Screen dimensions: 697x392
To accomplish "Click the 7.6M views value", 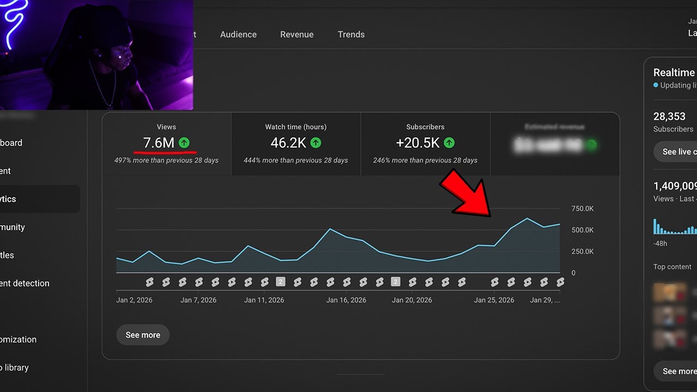I will [158, 143].
